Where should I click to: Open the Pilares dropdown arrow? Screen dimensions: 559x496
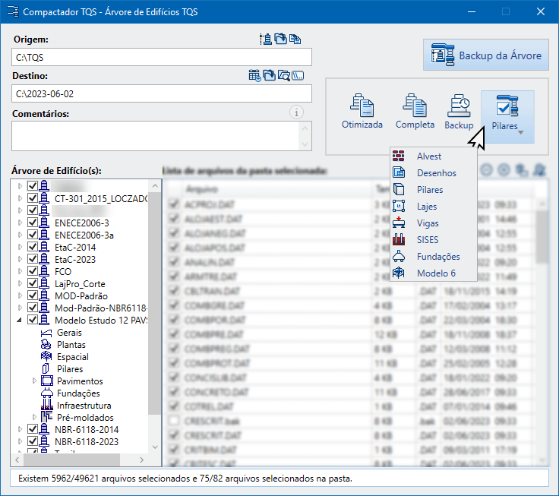(x=520, y=133)
